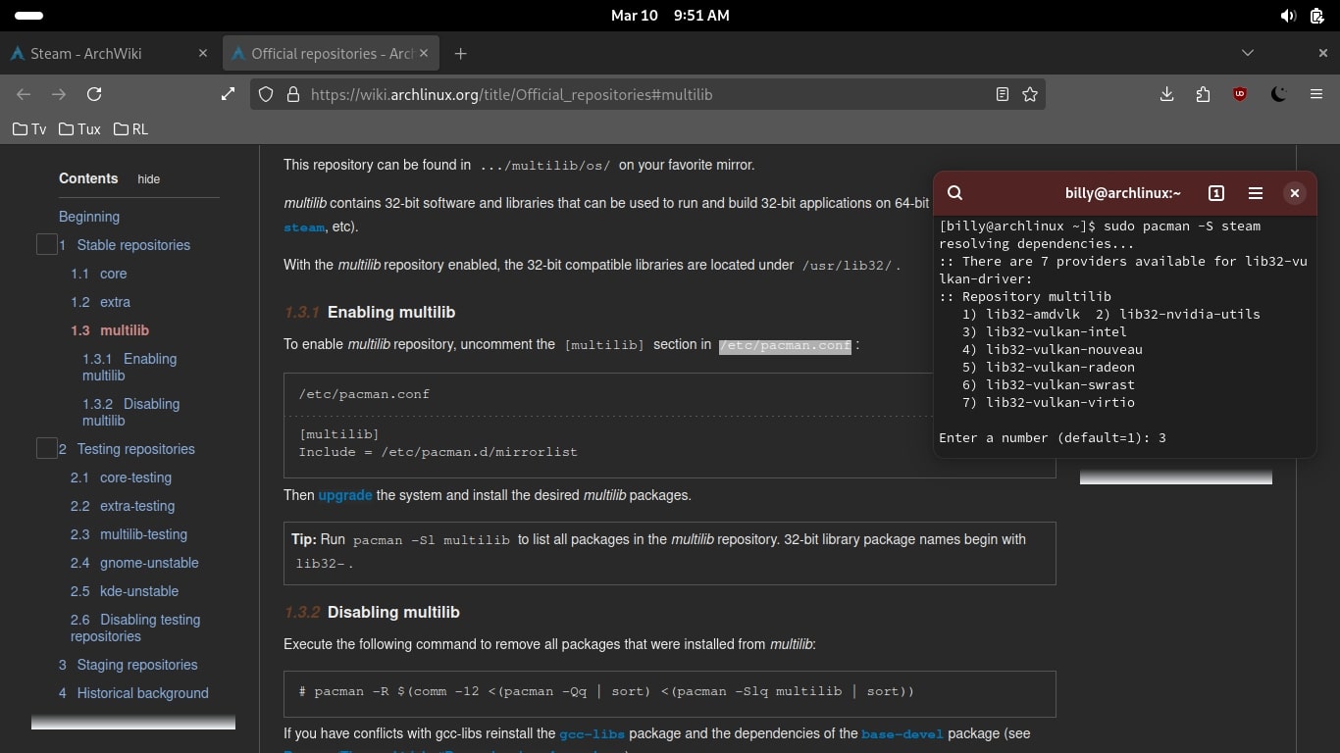Open the terminal hamburger menu
1340x753 pixels.
coord(1255,193)
